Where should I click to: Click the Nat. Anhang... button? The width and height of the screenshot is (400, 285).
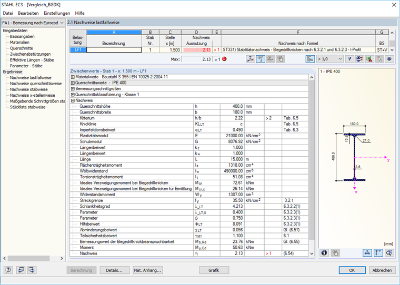[x=148, y=270]
